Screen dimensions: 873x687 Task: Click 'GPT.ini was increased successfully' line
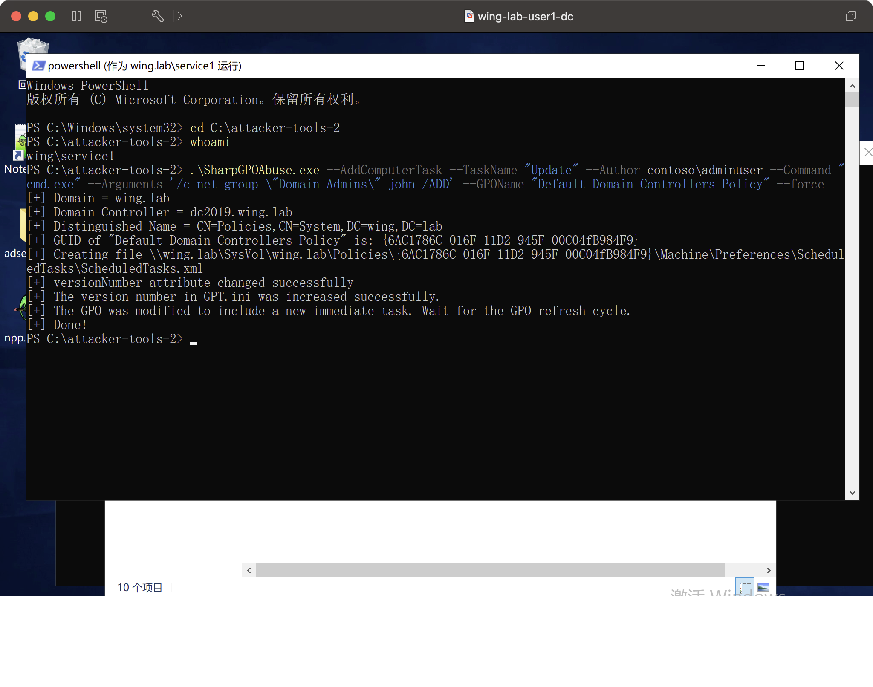point(233,297)
